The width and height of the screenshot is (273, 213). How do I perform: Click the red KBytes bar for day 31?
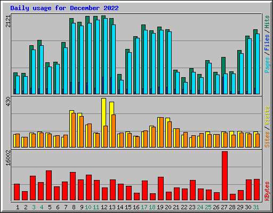(x=256, y=190)
